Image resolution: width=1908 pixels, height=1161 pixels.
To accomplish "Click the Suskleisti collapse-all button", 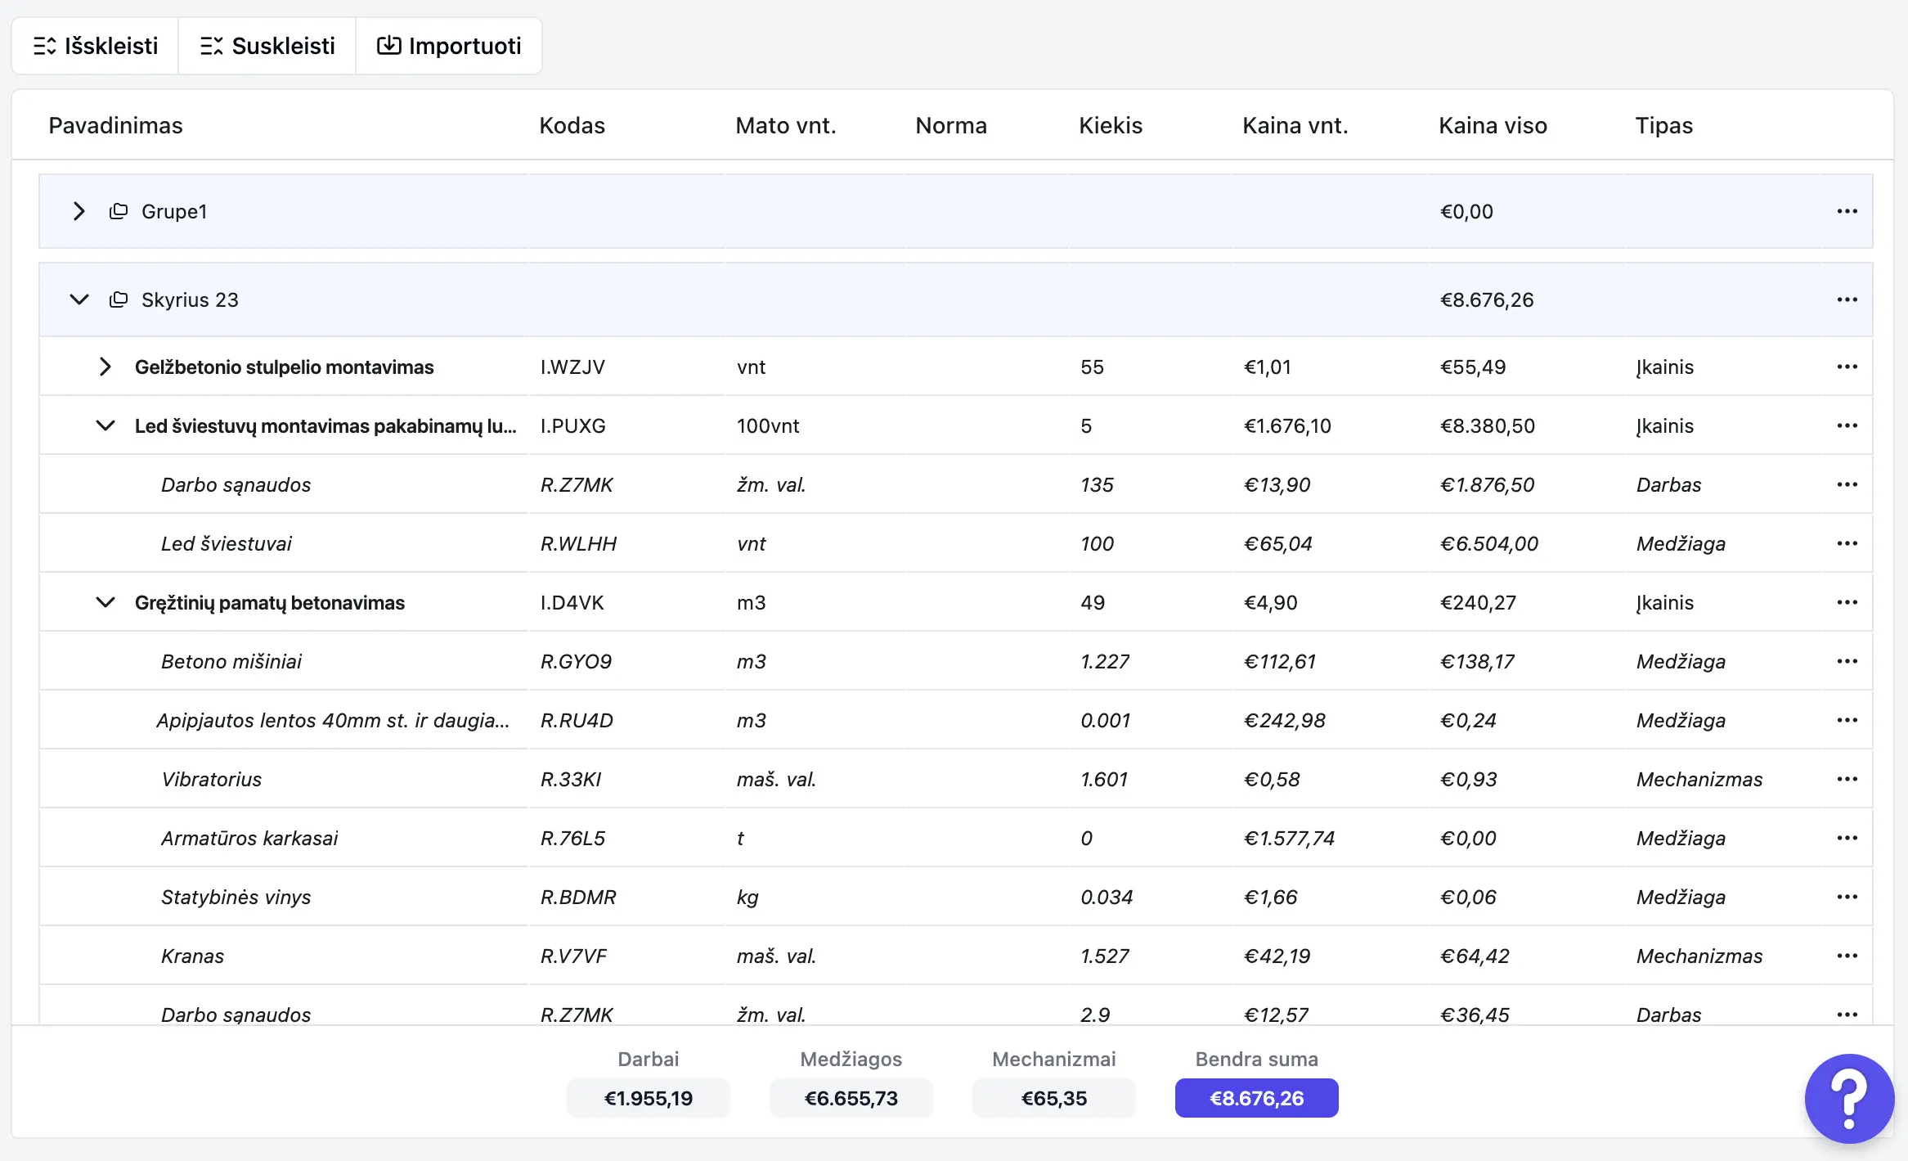I will coord(267,46).
